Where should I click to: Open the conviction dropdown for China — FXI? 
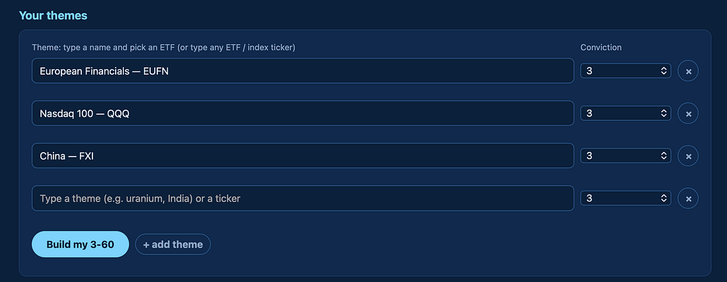click(x=625, y=156)
